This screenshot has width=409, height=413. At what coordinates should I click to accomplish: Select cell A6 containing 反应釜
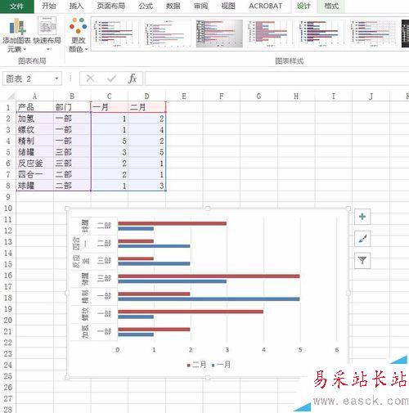coord(34,164)
